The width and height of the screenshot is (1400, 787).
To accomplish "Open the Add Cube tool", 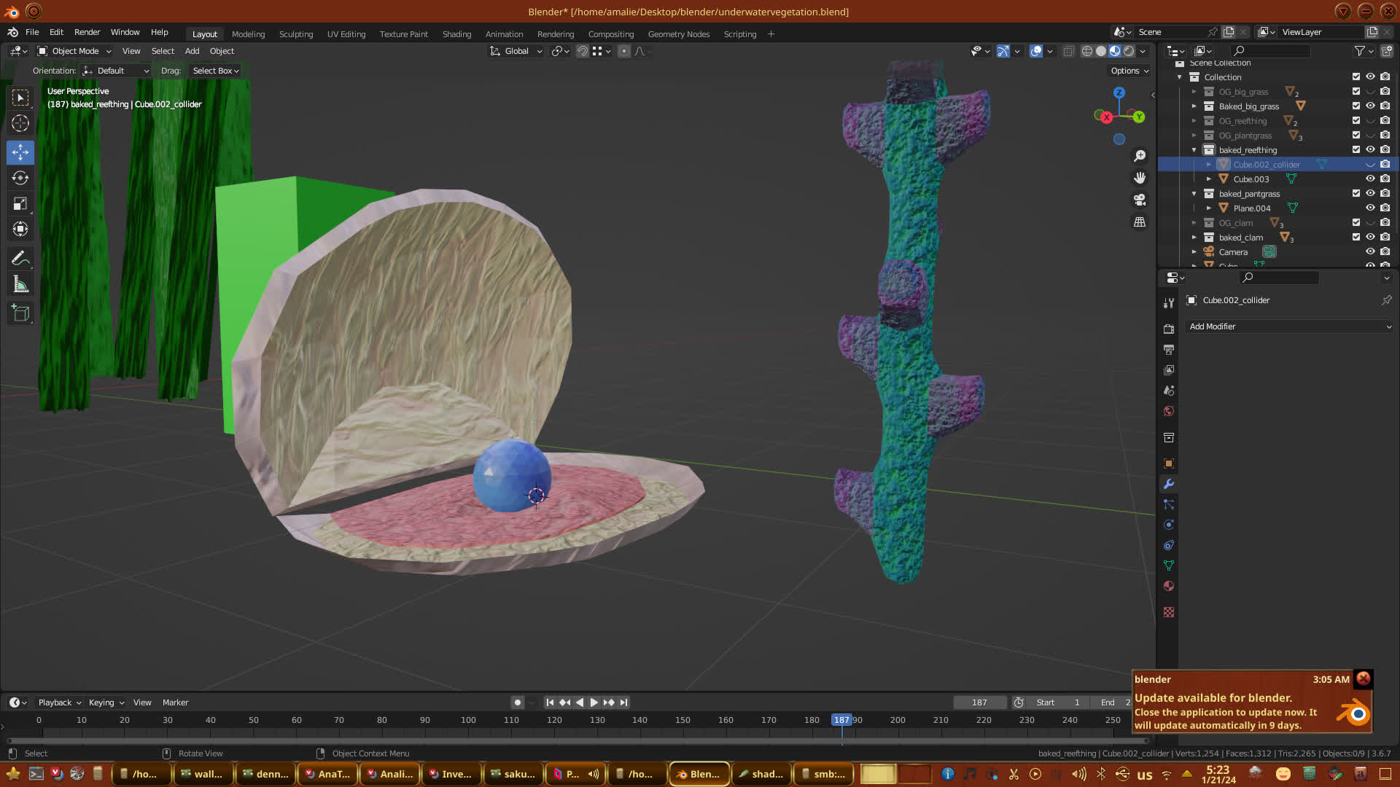I will pyautogui.click(x=20, y=313).
